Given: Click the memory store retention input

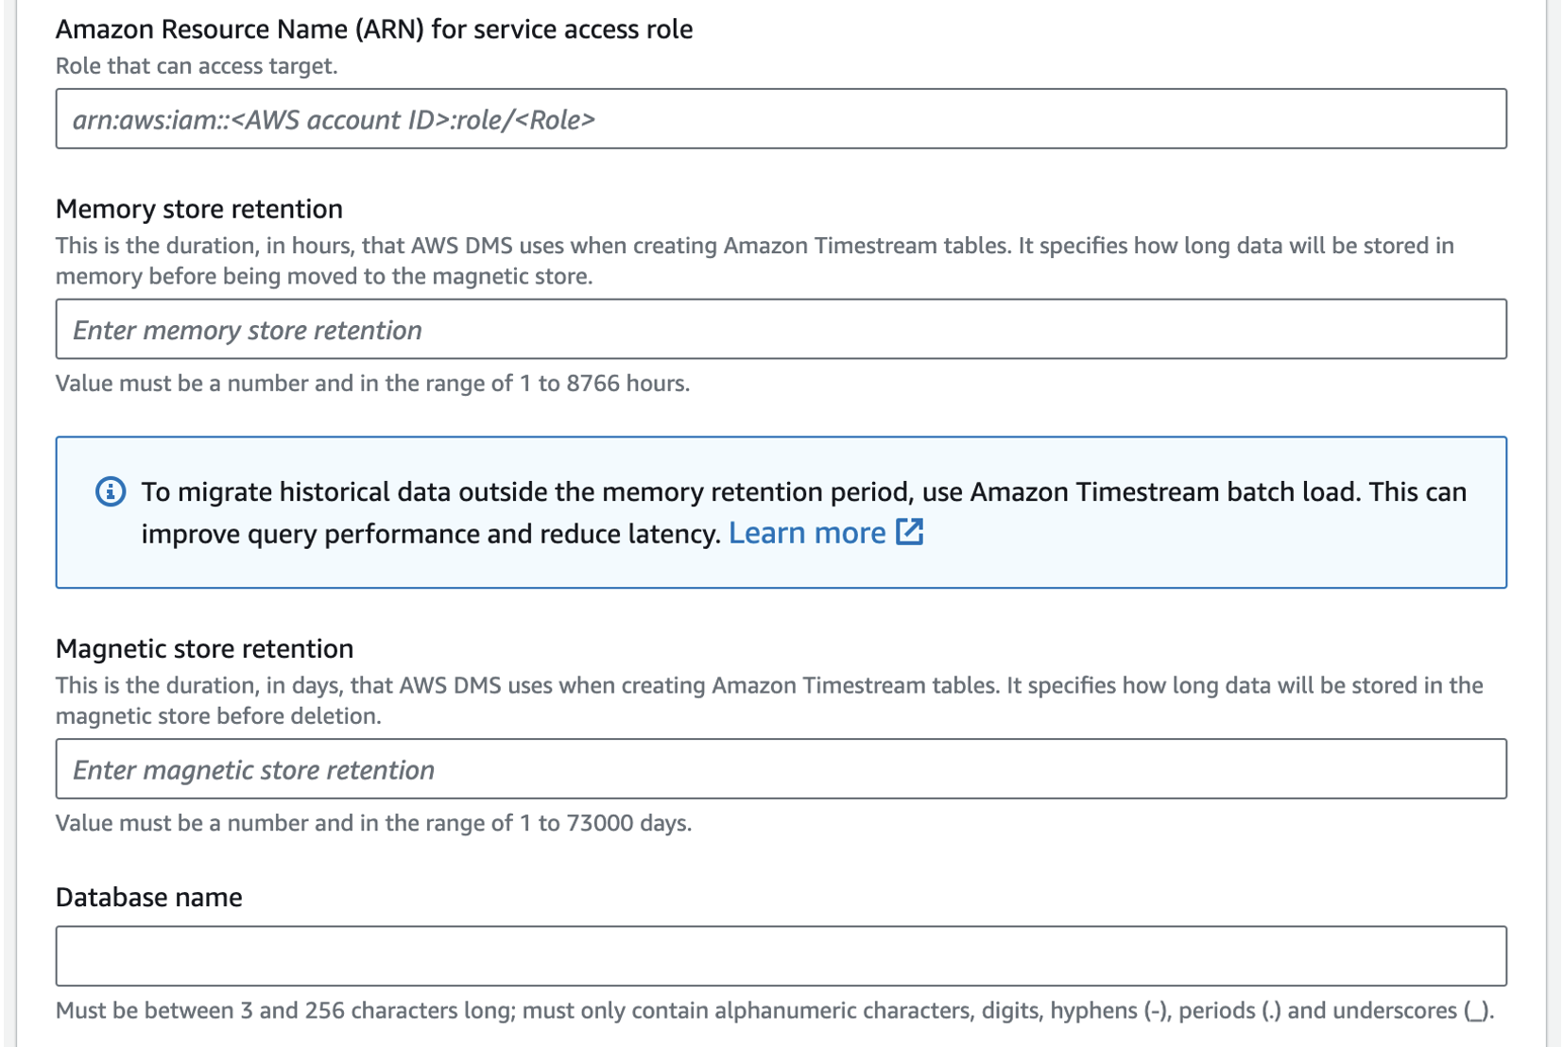Looking at the screenshot, I should point(781,330).
